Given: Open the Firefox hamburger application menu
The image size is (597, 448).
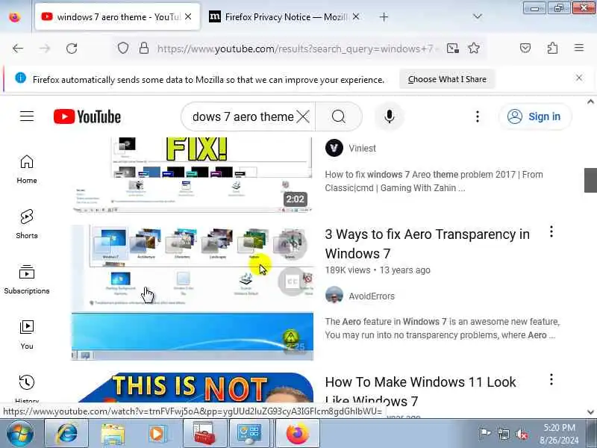Looking at the screenshot, I should (579, 48).
